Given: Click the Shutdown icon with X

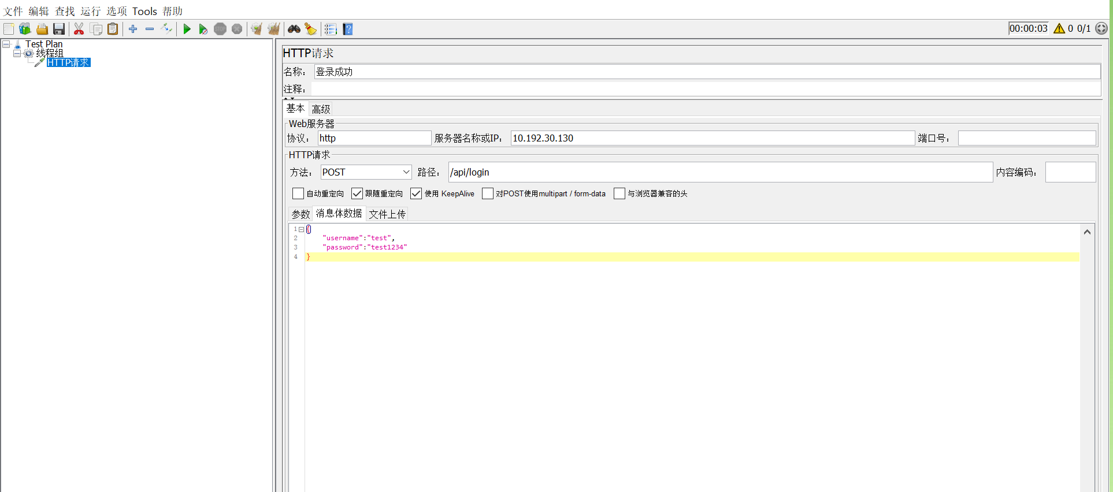Looking at the screenshot, I should coord(237,29).
